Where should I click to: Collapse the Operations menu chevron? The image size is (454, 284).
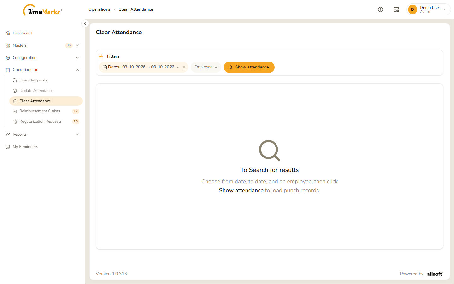pos(77,70)
